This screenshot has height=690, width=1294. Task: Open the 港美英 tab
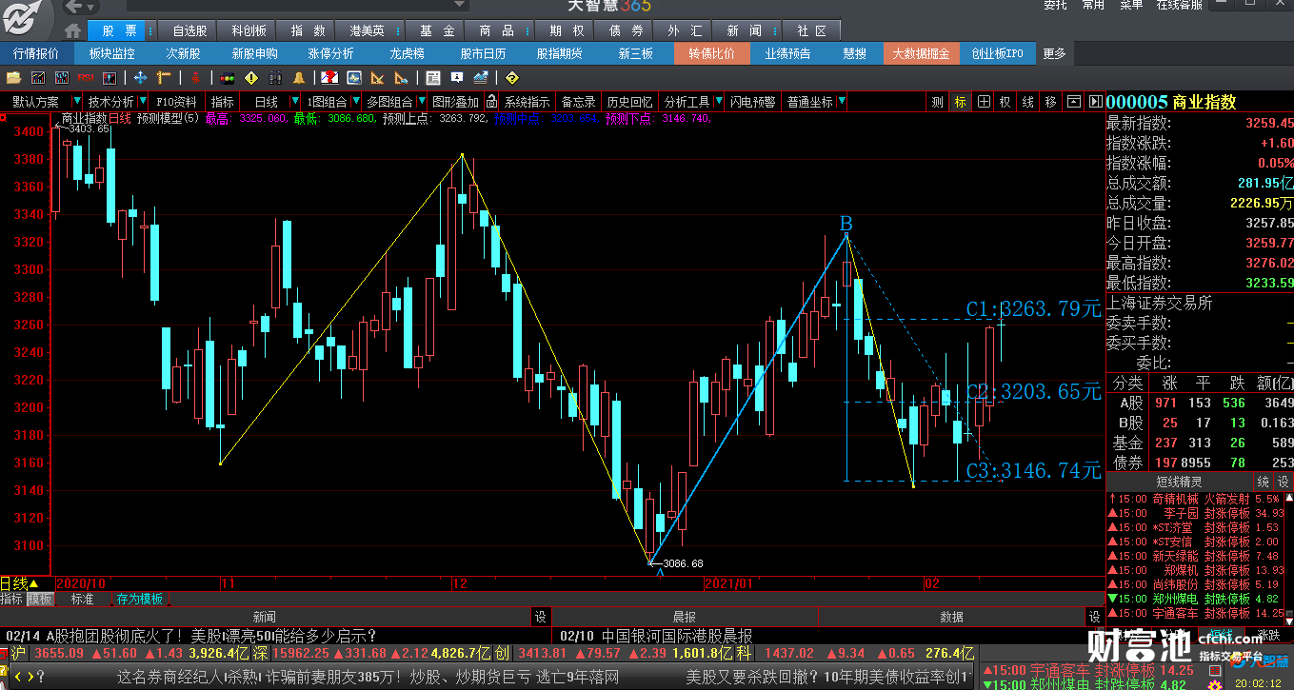pyautogui.click(x=368, y=30)
